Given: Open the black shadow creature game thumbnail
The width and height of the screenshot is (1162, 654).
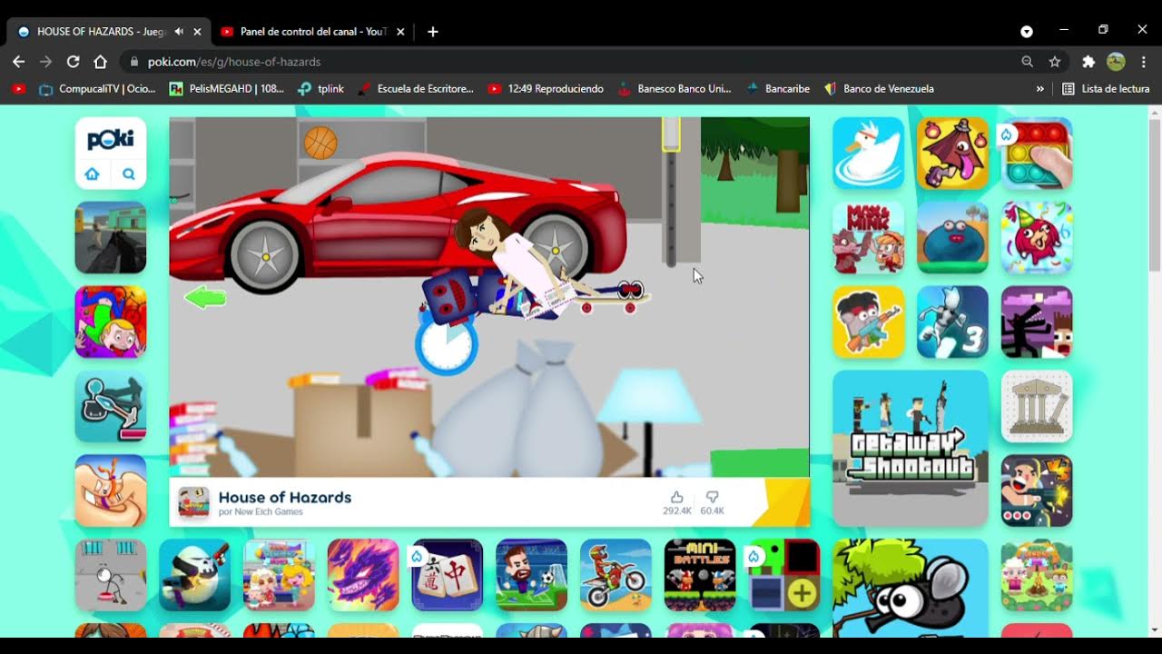Looking at the screenshot, I should [x=1037, y=322].
